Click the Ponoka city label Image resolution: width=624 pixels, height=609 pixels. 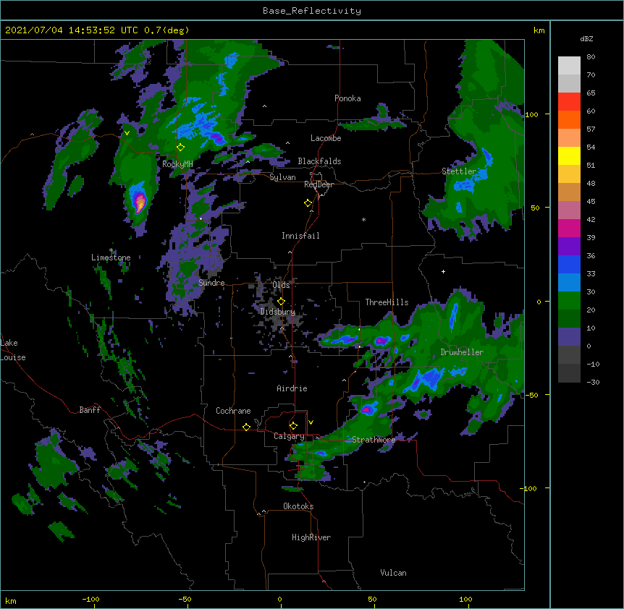[x=347, y=98]
